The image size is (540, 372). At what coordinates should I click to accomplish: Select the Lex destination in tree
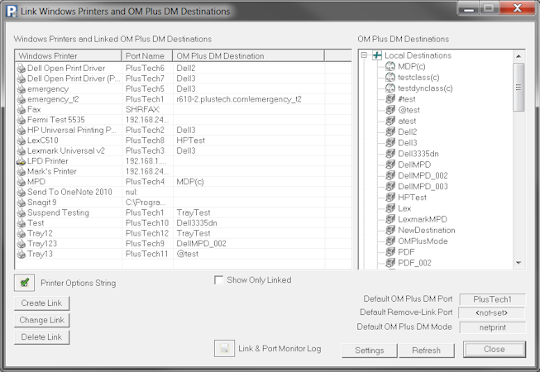[404, 208]
